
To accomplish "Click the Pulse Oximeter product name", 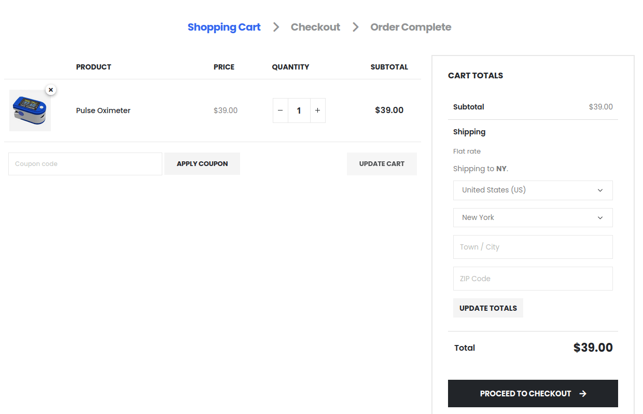I will (103, 110).
